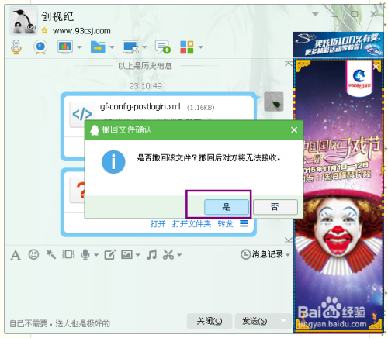The height and width of the screenshot is (338, 388).
Task: Click the remote desktop monitor icon
Action: 130,47
